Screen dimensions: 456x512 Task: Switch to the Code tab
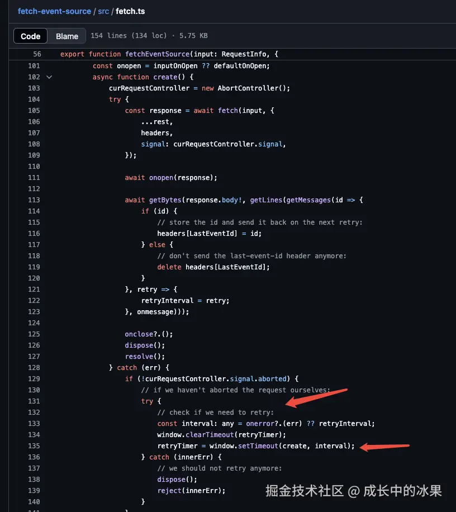coord(30,36)
